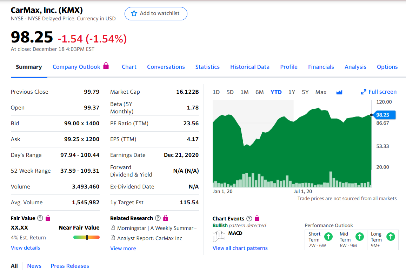Click the Fair Value gradient indicator bar
The image size is (406, 271).
86,237
